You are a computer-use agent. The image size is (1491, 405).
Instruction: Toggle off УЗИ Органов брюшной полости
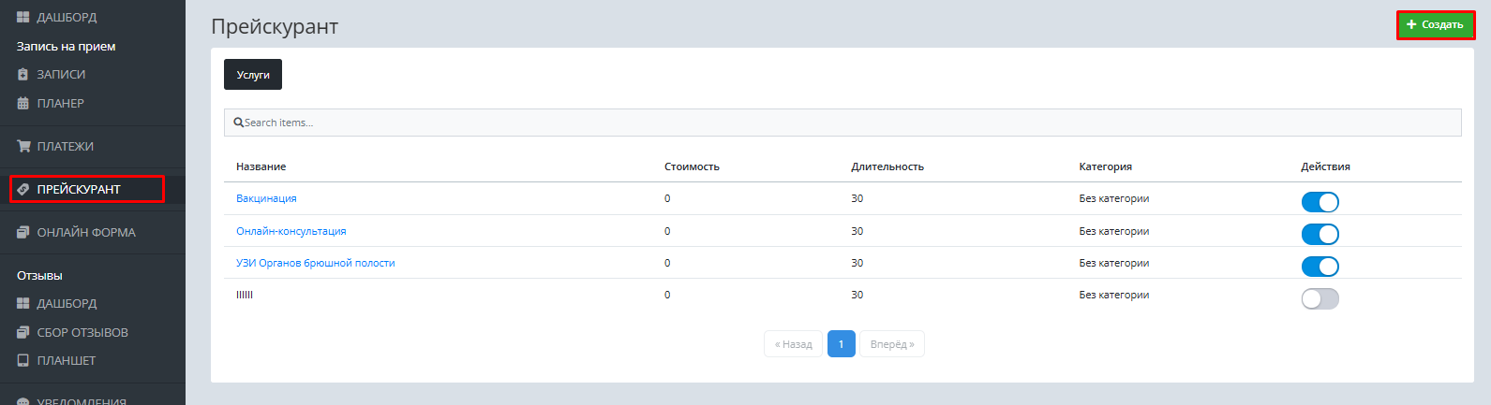click(x=1320, y=267)
